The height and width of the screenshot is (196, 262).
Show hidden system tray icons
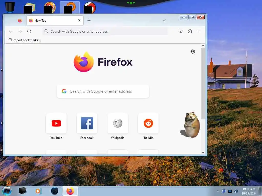217,191
